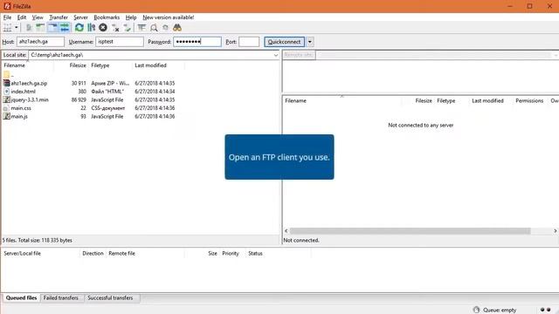559x314 pixels.
Task: Select index.html file icon
Action: 6,91
